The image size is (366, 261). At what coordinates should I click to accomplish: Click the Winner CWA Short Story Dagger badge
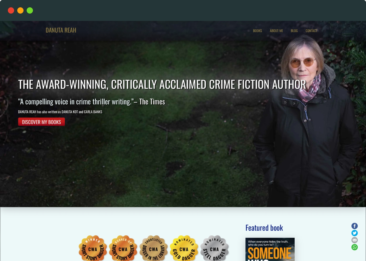93,248
